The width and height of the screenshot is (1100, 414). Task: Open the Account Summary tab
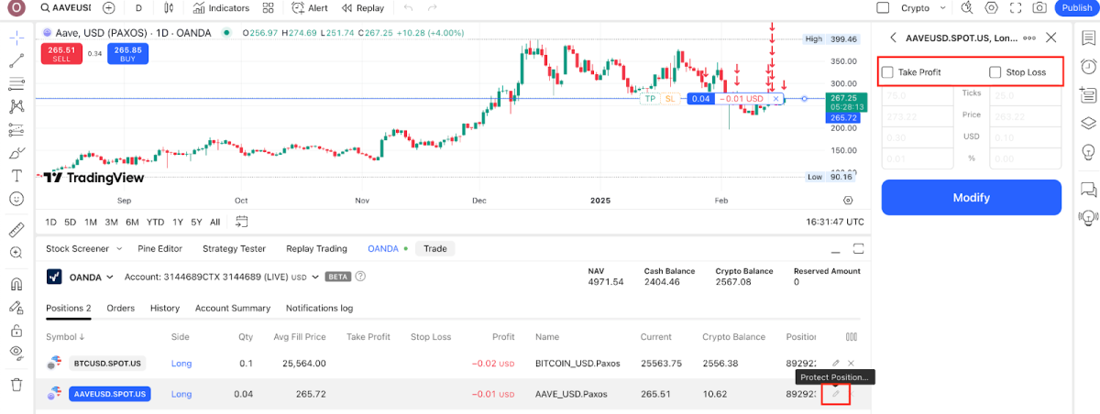coord(233,308)
